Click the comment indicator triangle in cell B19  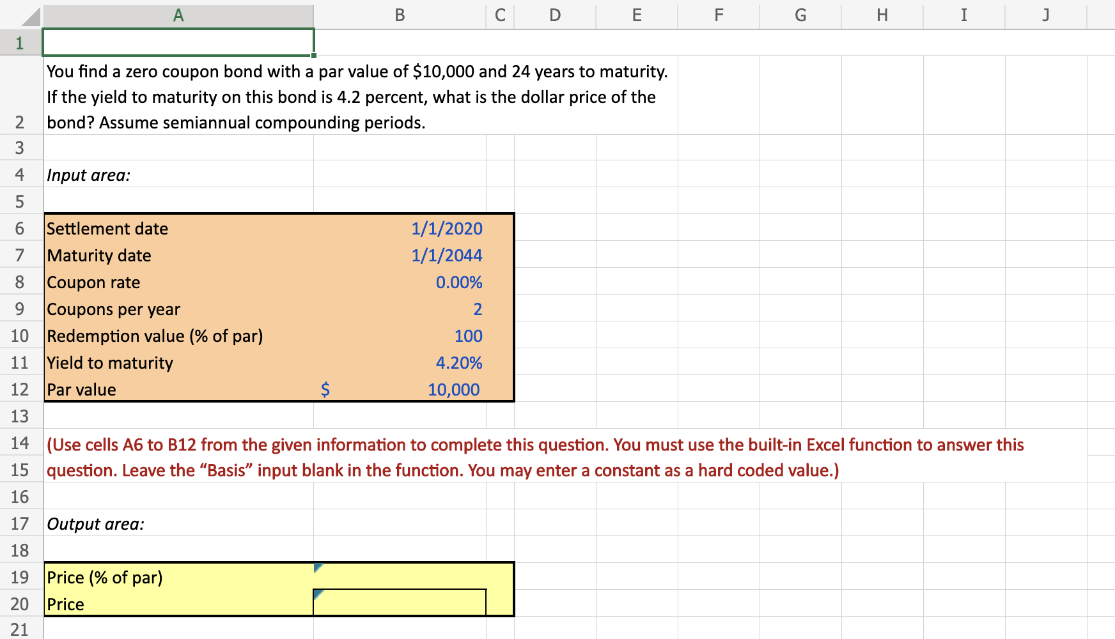(x=318, y=567)
